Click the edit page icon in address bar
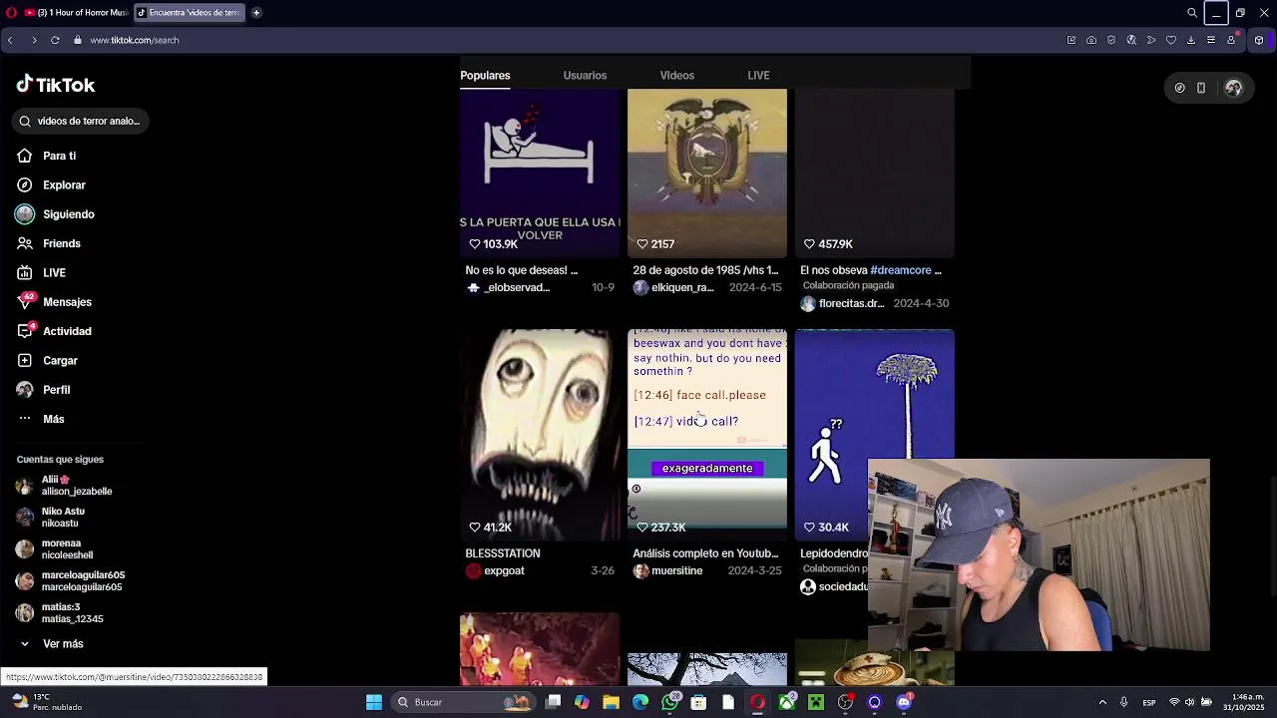Screen dimensions: 1277x718 1071,40
